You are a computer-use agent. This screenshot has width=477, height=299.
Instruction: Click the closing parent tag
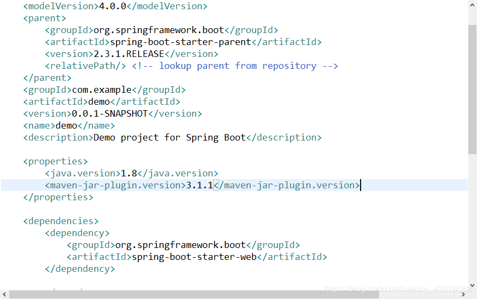pyautogui.click(x=47, y=78)
